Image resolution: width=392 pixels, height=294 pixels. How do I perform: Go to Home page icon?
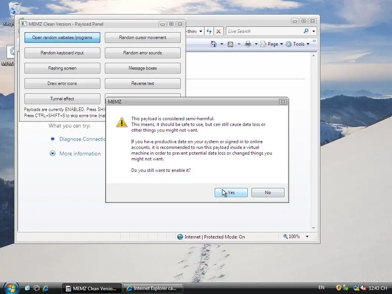tap(214, 44)
